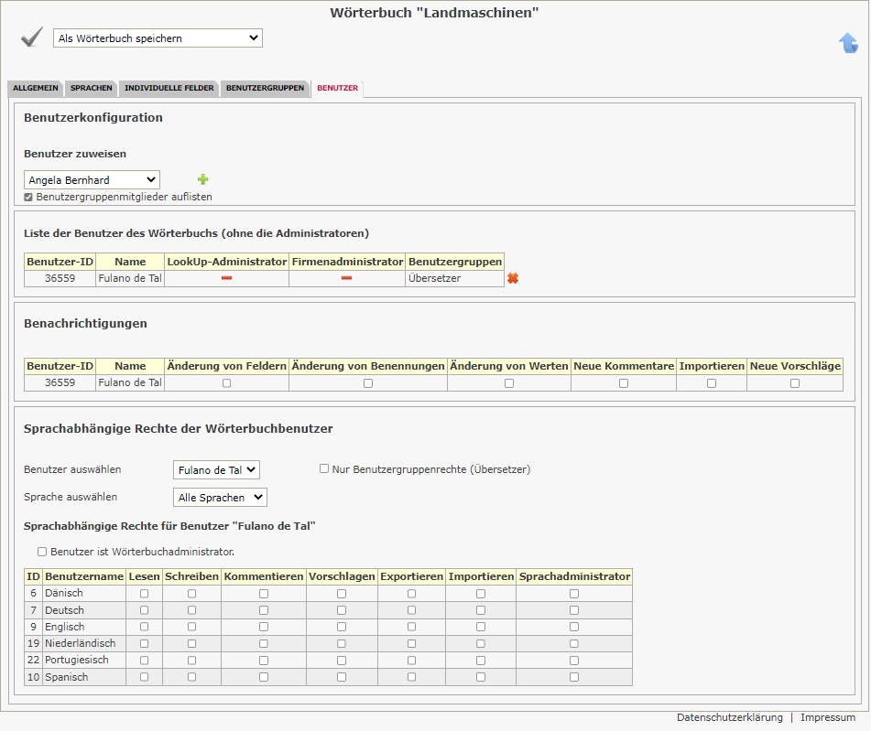This screenshot has width=871, height=731.
Task: Enable Benutzer ist Wörterbuchadministrator checkbox
Action: coord(42,552)
